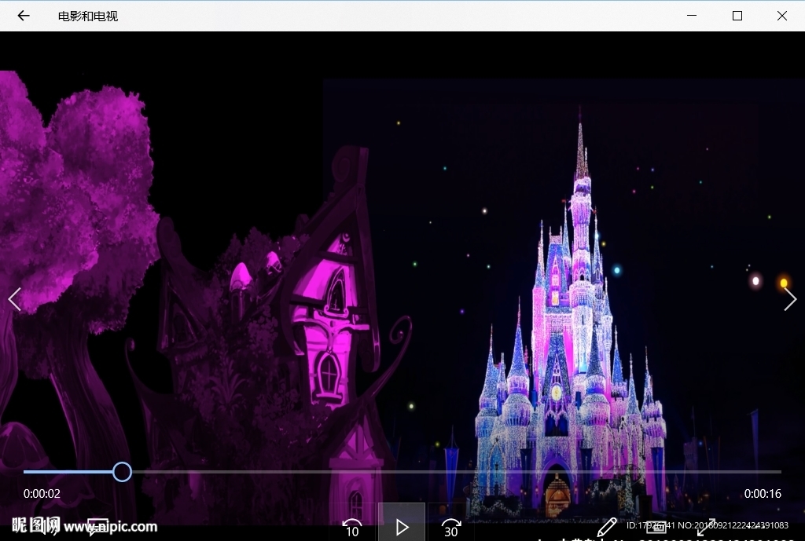
Task: Go back using the top-left arrow
Action: pos(24,16)
